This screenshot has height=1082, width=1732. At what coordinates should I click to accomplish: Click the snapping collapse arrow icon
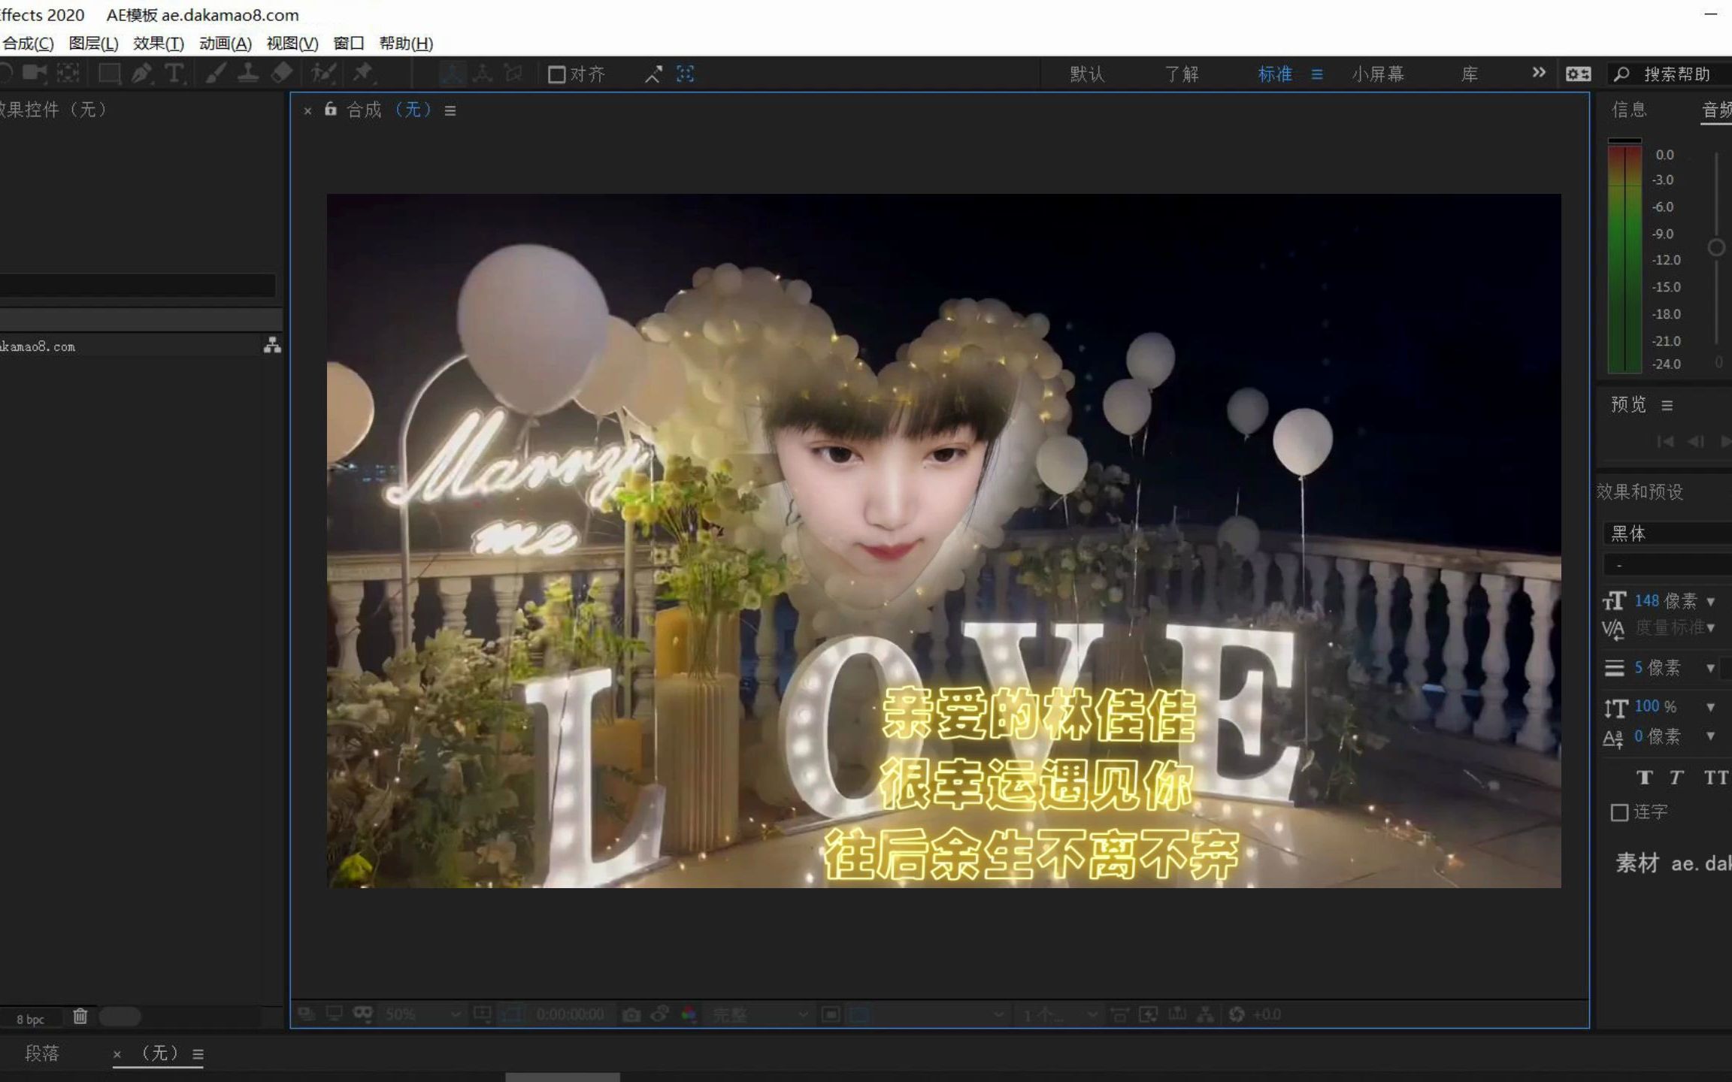point(653,74)
